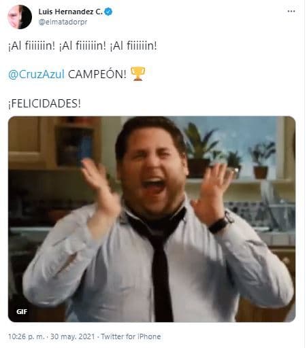This screenshot has width=307, height=348.
Task: Open the Luis Hernandez C. display name
Action: pyautogui.click(x=71, y=12)
